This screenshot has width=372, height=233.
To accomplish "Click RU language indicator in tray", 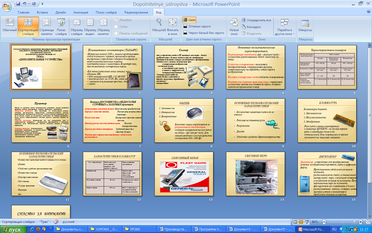I will pos(334,229).
